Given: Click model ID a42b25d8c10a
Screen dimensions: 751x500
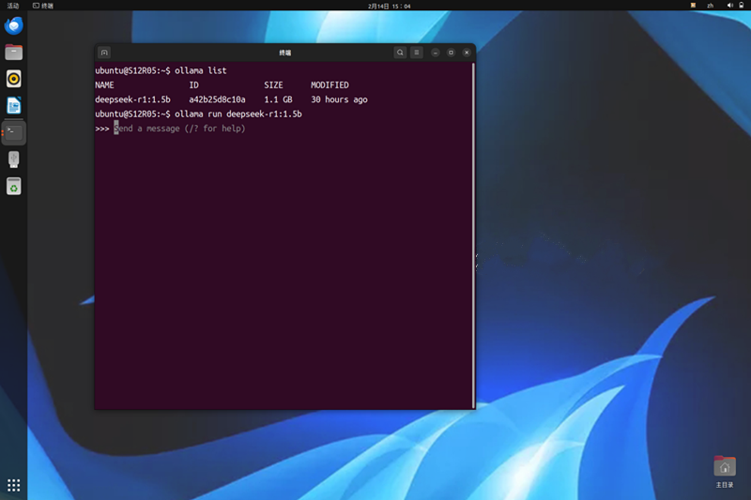Looking at the screenshot, I should click(x=217, y=99).
